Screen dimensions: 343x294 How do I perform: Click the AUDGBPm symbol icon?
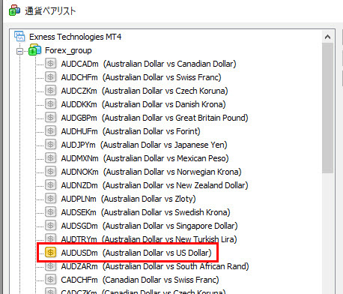(x=50, y=118)
